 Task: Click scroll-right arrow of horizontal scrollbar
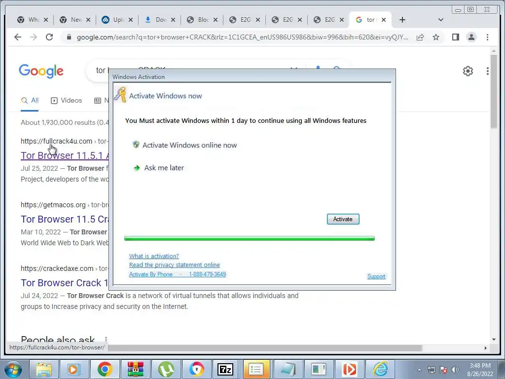tap(485, 348)
